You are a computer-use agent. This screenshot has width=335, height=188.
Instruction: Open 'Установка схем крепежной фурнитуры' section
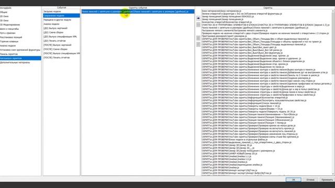pos(20,50)
